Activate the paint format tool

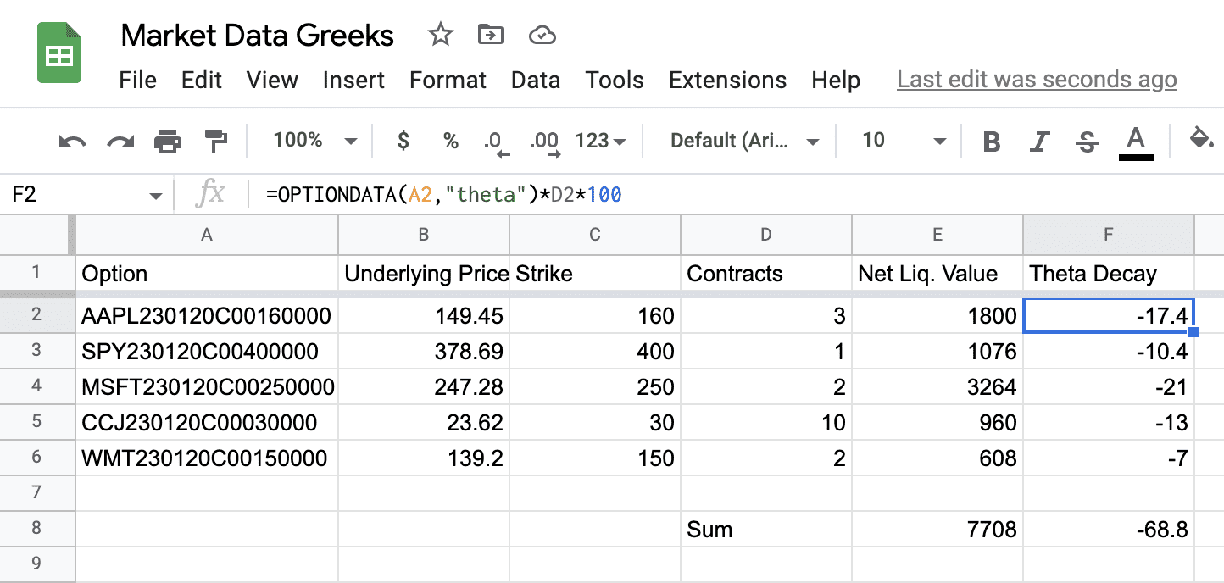tap(215, 141)
